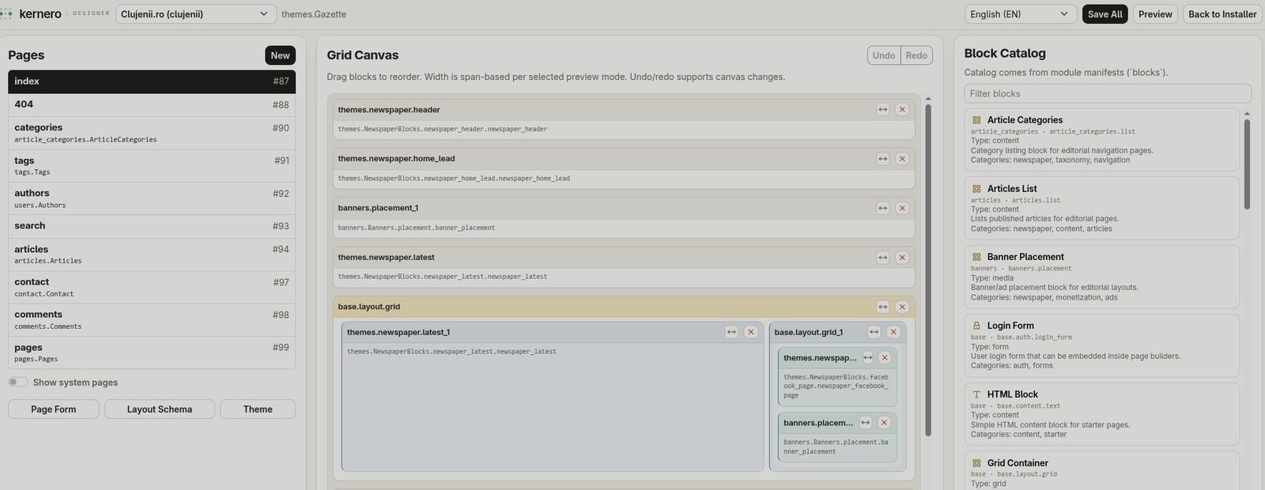
Task: Click the Login Form lock icon
Action: click(x=976, y=326)
